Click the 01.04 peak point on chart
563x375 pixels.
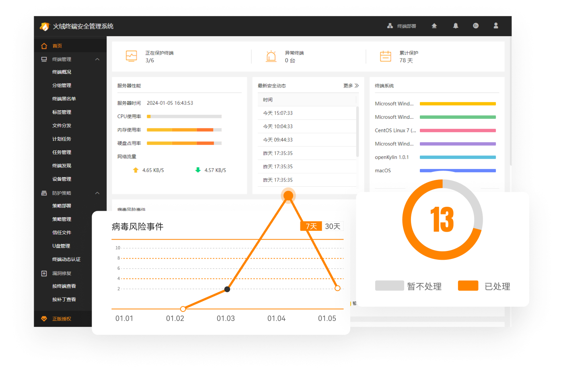288,196
